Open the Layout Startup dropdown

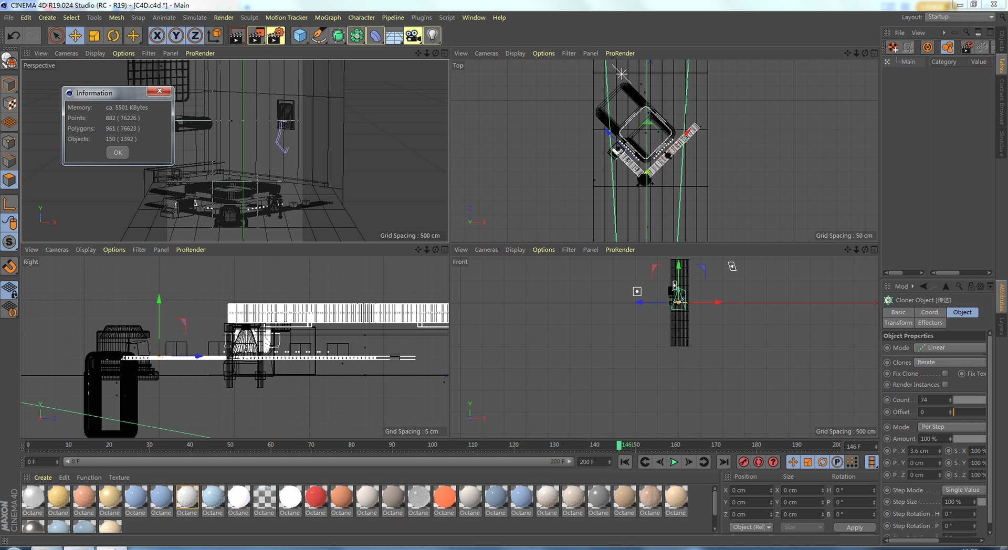pyautogui.click(x=960, y=17)
